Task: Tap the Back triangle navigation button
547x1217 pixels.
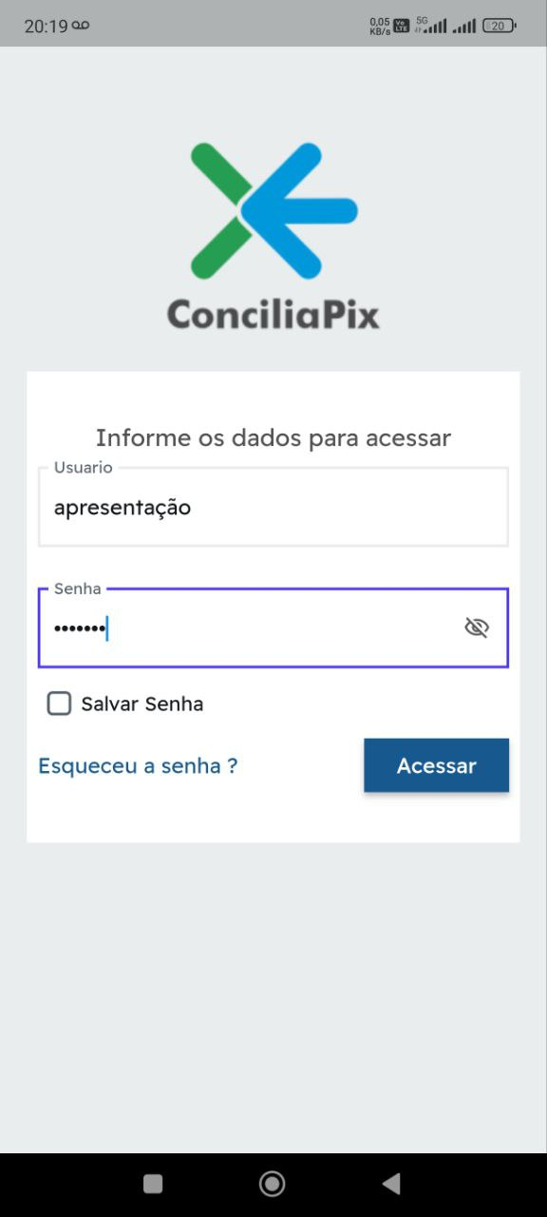Action: [391, 1183]
